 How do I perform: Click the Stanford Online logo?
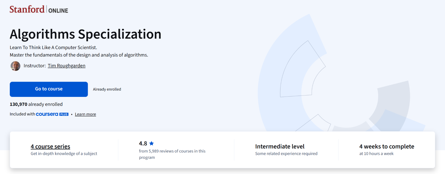pos(39,9)
